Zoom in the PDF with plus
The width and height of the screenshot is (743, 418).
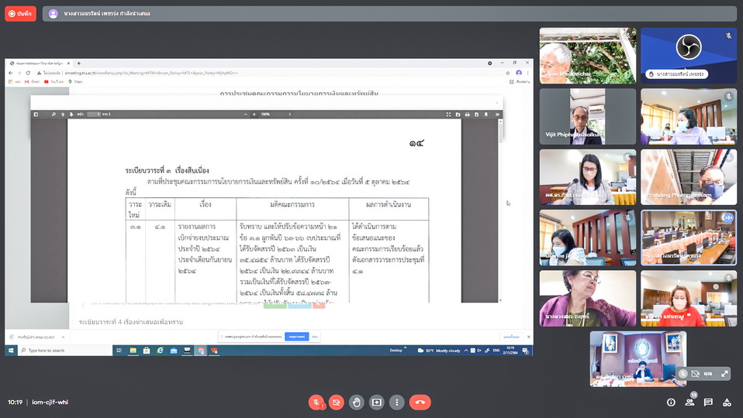coord(254,115)
